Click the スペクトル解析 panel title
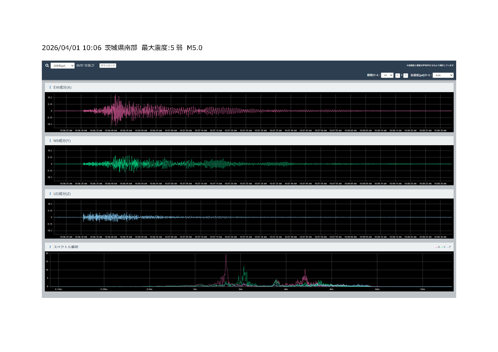 tap(66, 247)
